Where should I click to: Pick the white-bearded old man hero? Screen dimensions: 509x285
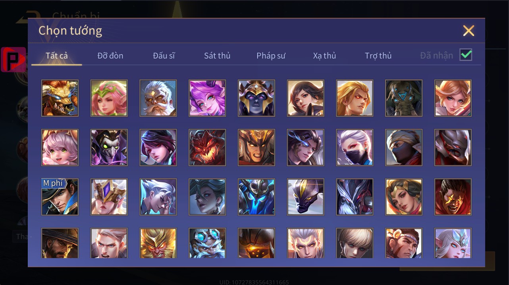[158, 98]
